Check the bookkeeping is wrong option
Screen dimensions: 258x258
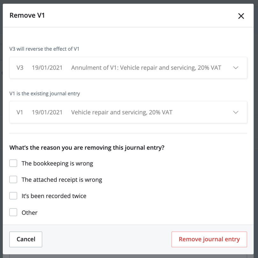13,163
